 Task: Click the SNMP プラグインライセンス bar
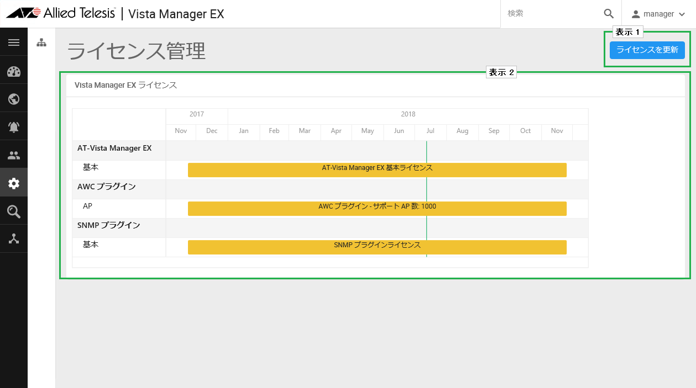point(377,247)
